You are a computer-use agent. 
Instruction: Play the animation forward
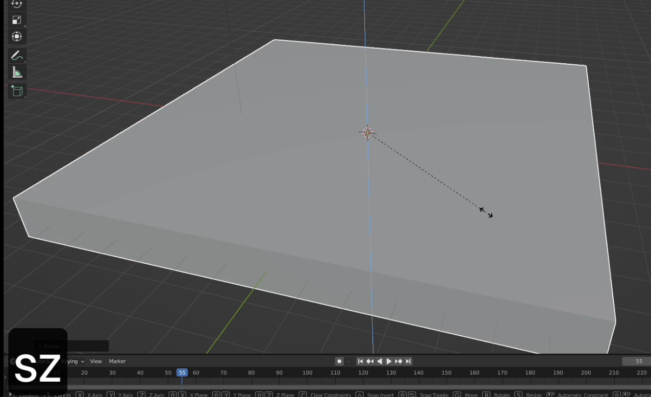tap(389, 361)
